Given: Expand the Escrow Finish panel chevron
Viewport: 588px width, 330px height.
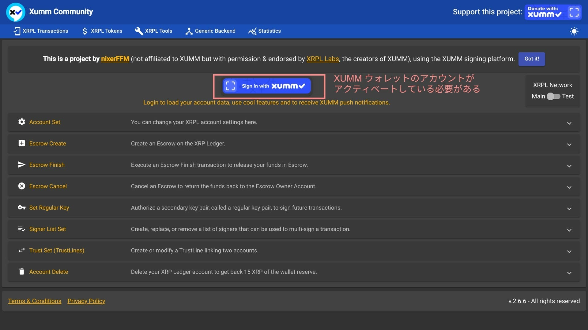Looking at the screenshot, I should click(x=569, y=166).
